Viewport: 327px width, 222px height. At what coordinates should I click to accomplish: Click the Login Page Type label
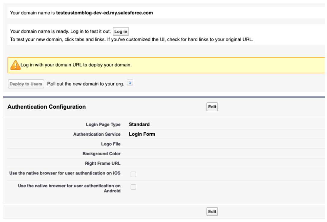point(103,125)
